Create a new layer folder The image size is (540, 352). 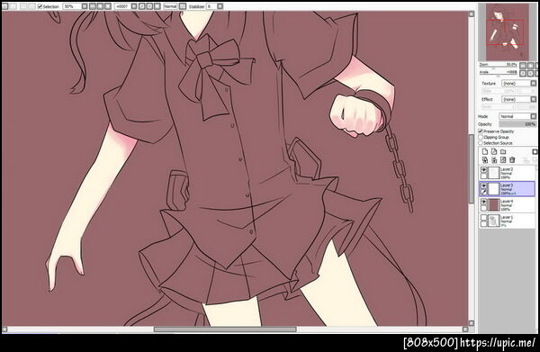point(503,151)
